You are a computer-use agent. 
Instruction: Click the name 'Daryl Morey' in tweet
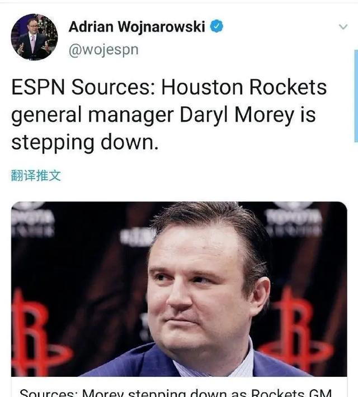coord(237,115)
